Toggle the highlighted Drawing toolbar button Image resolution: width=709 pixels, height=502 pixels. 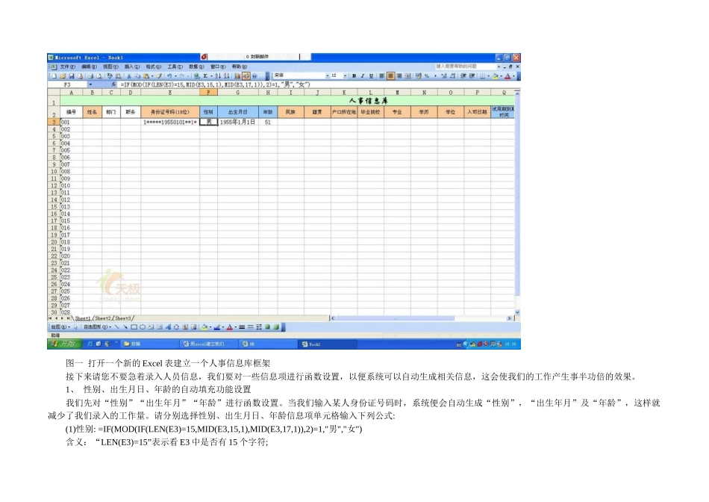coord(246,76)
